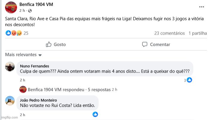
Task: Click the post reaction emojis cluster
Action: pos(14,33)
